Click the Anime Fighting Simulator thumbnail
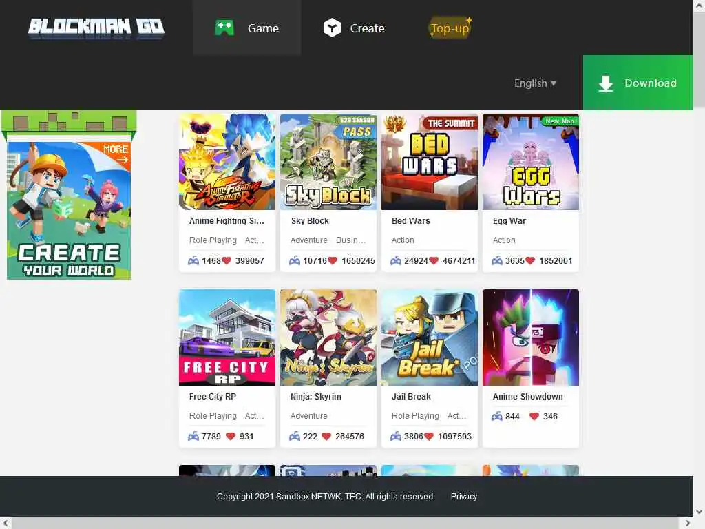705x529 pixels. 227,161
